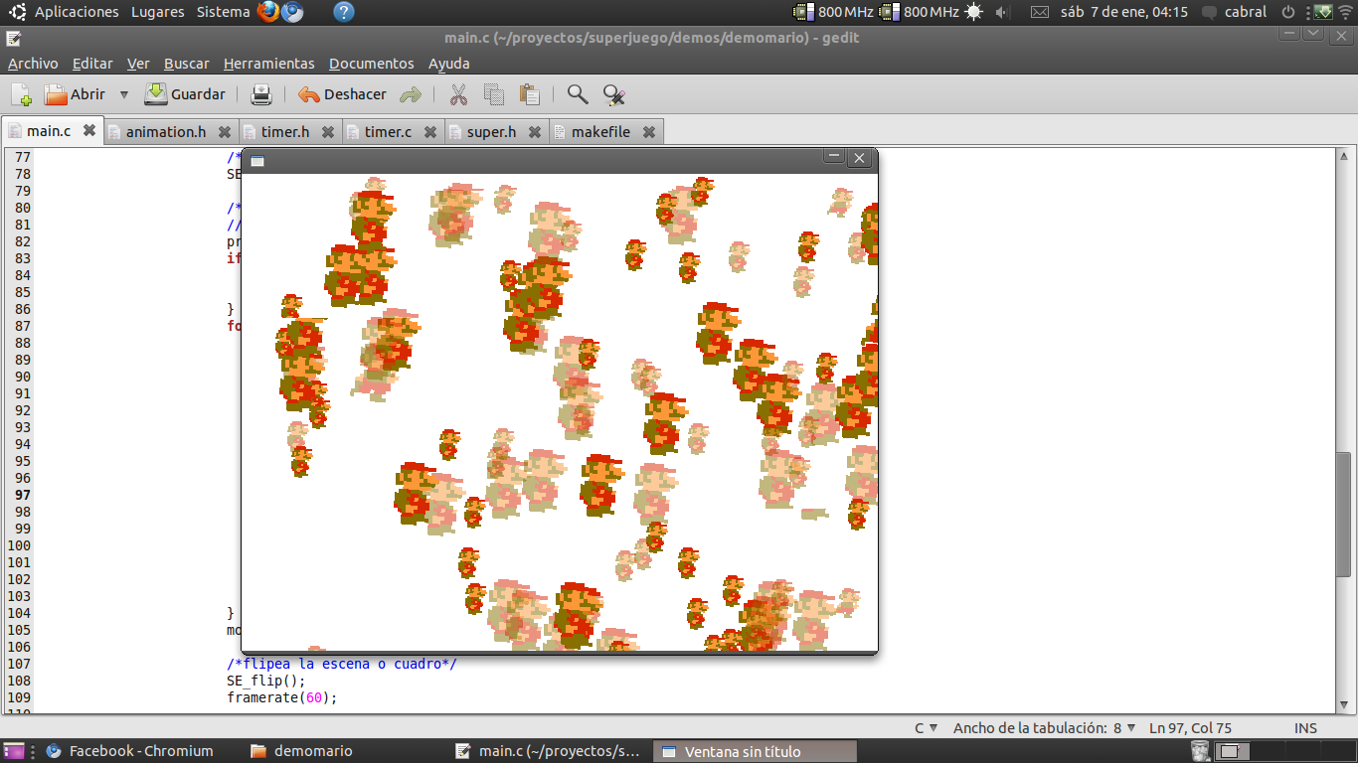
Task: Close the super.h tab
Action: [535, 131]
